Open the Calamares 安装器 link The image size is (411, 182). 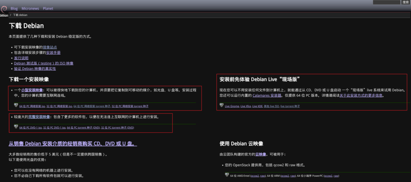(267, 96)
